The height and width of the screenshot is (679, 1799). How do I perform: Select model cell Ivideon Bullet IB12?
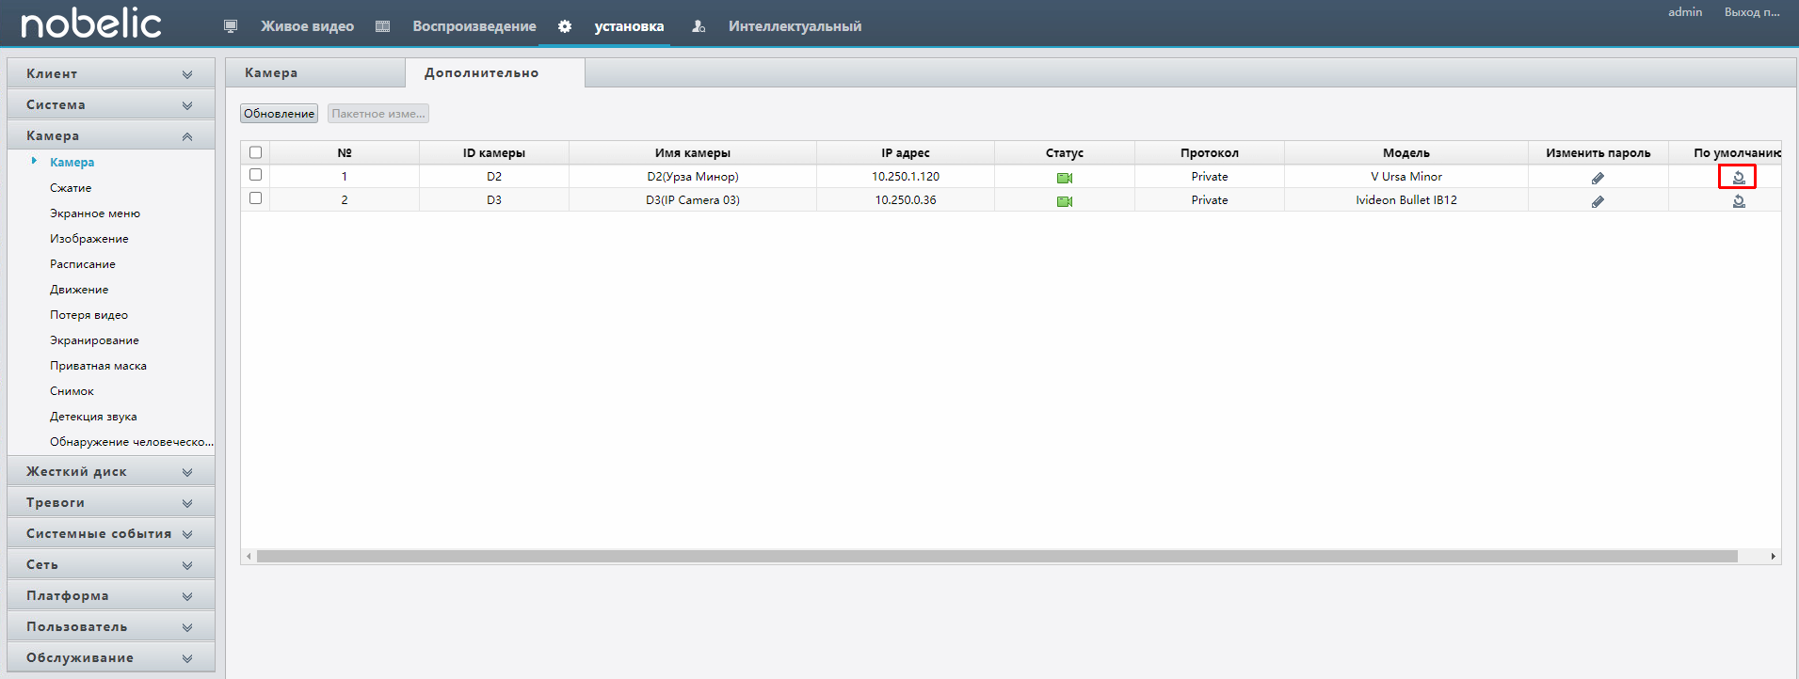1406,199
